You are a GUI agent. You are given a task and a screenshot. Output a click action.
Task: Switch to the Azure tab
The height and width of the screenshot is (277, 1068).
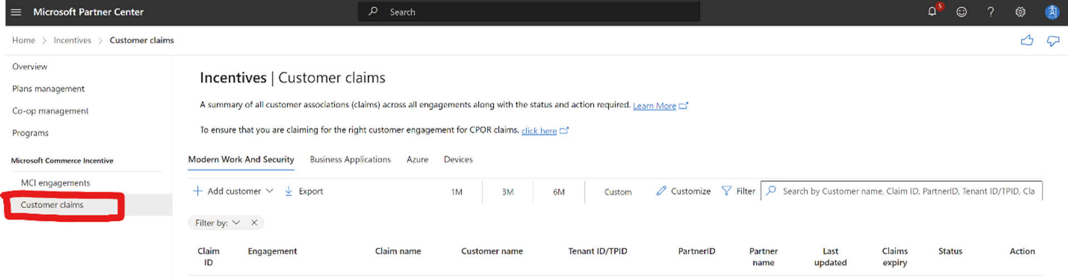click(x=417, y=159)
